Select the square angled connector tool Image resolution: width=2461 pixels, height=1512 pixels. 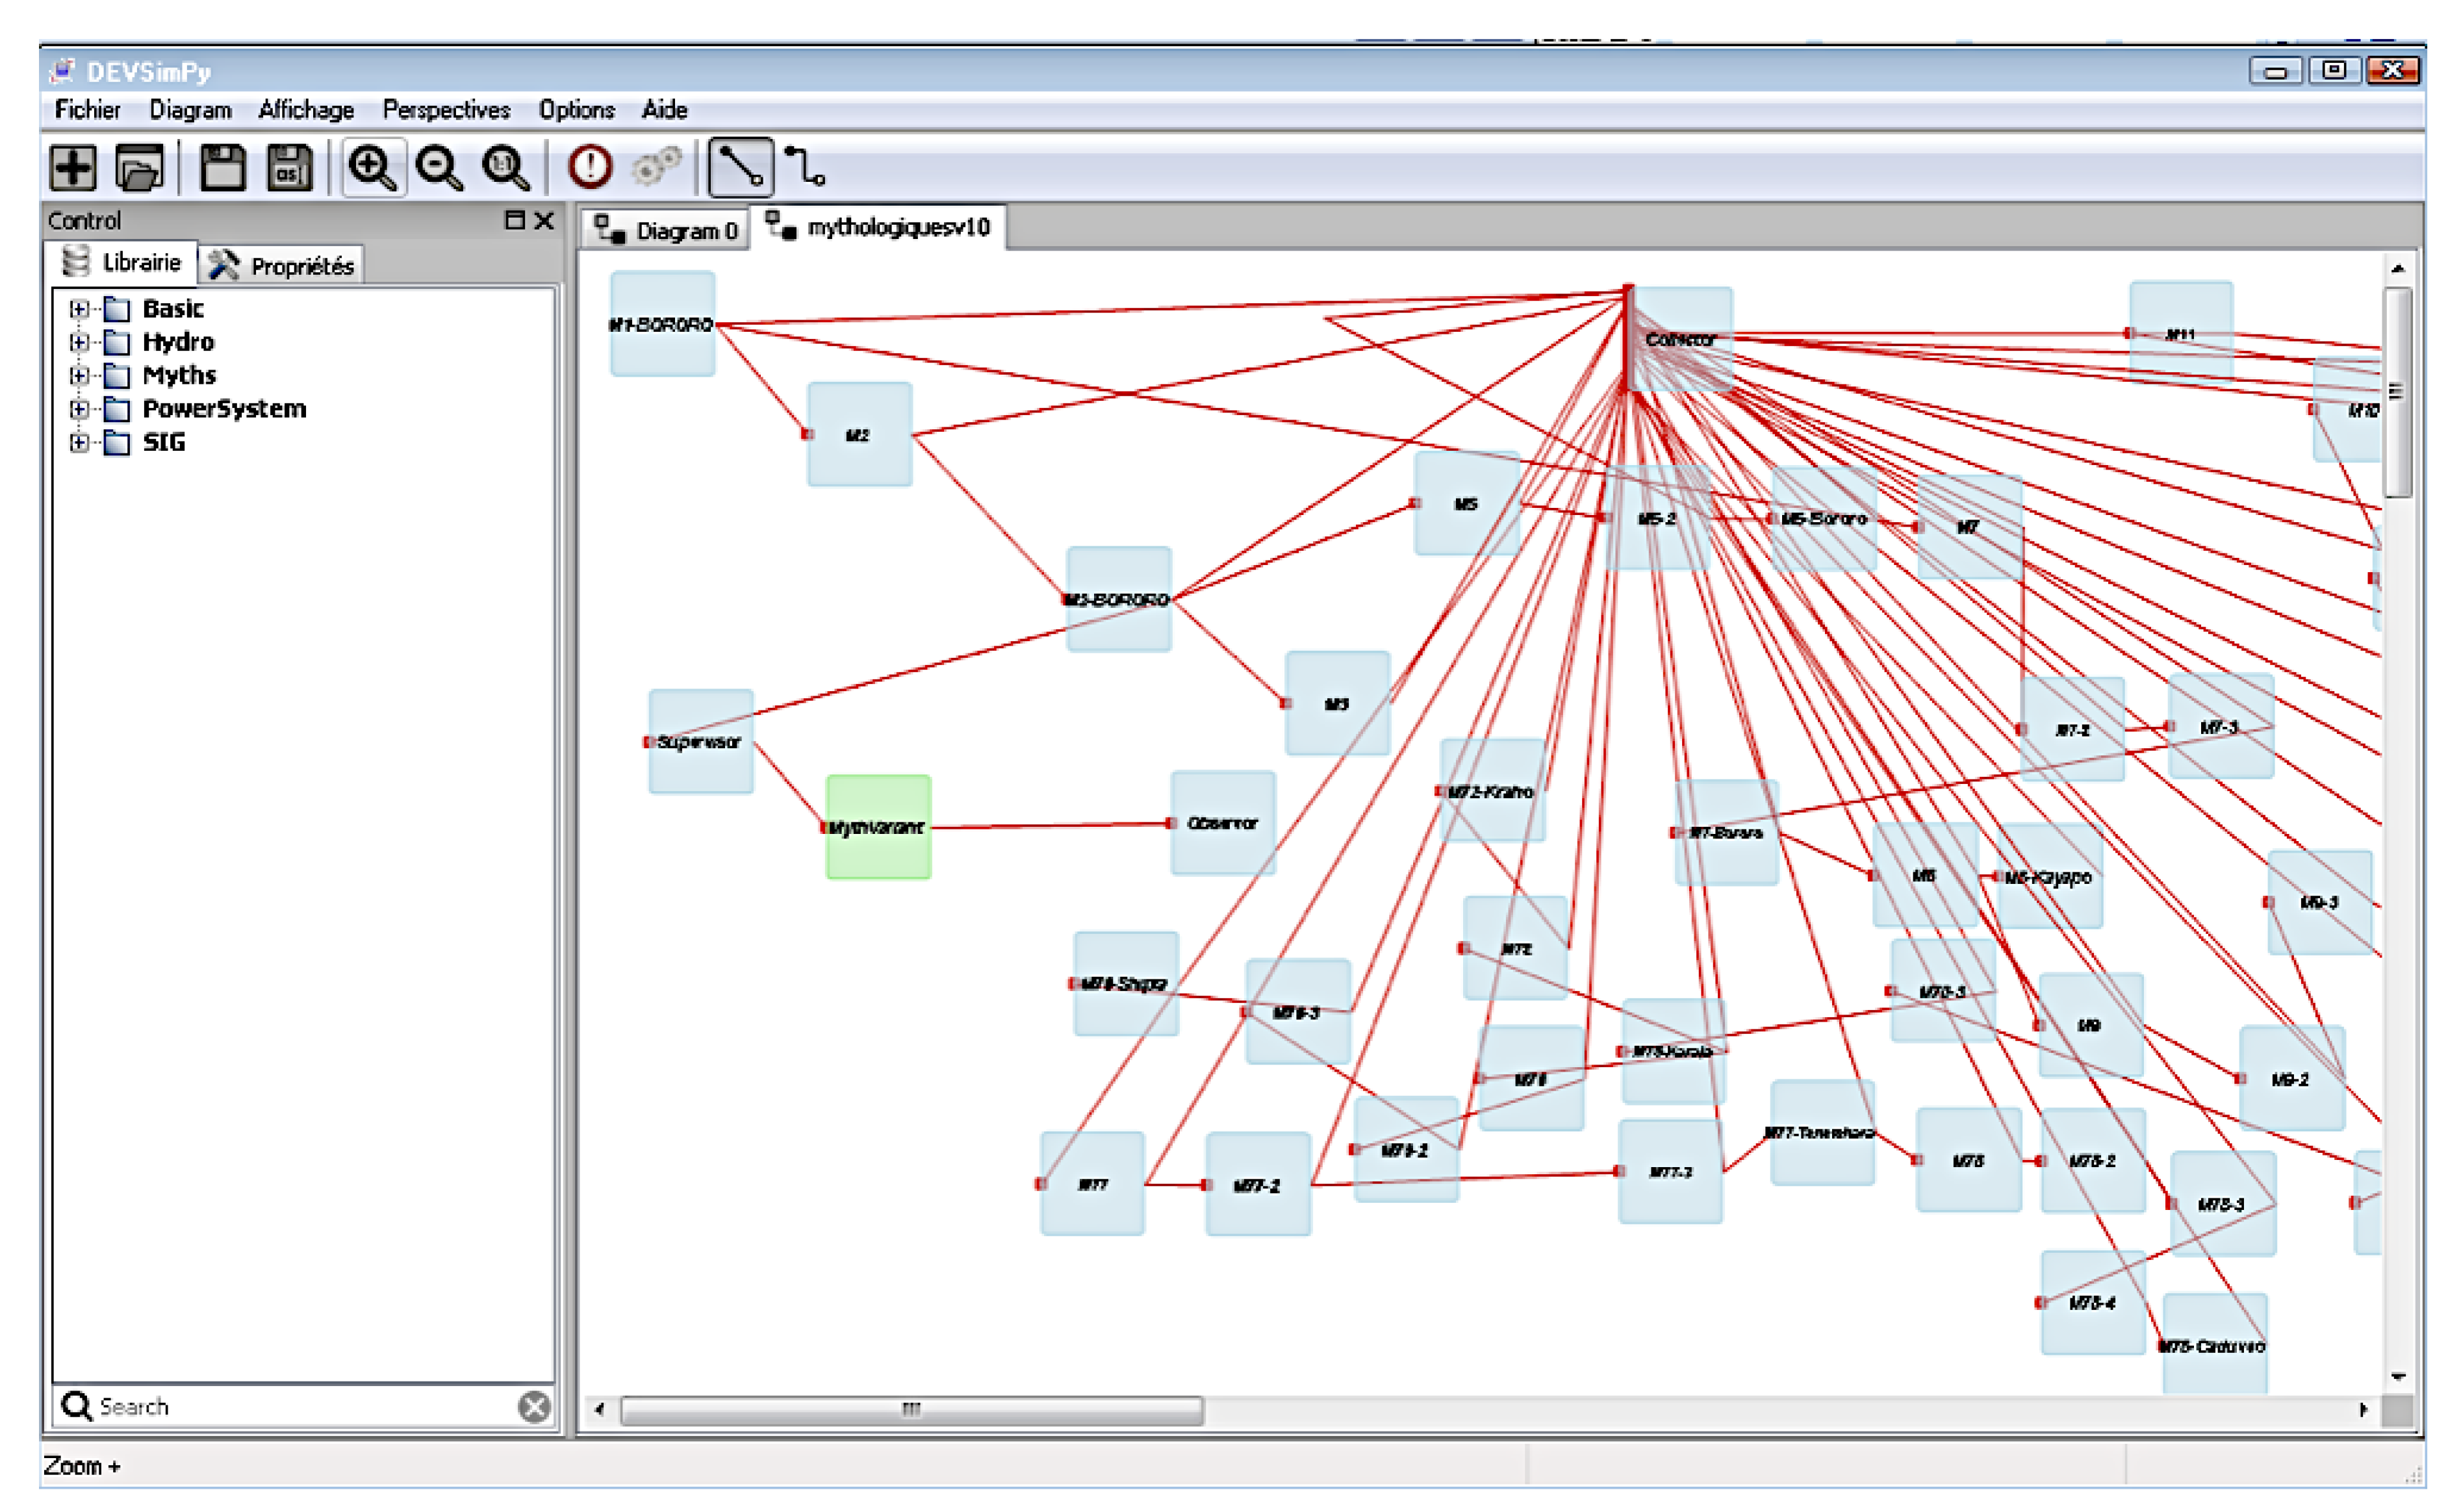pyautogui.click(x=805, y=167)
